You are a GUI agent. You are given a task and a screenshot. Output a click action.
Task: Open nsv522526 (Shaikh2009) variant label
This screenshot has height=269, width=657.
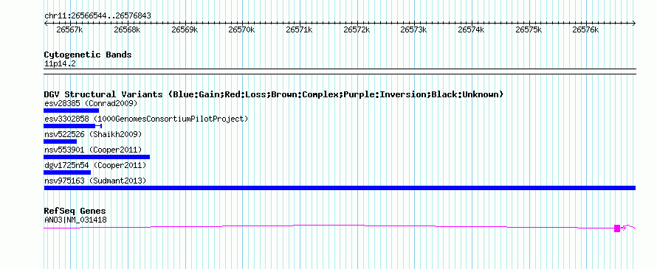93,134
